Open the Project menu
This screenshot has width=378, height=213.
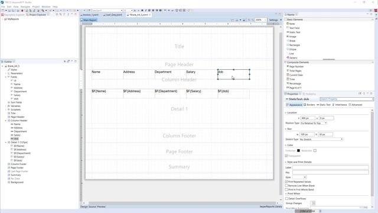point(36,7)
